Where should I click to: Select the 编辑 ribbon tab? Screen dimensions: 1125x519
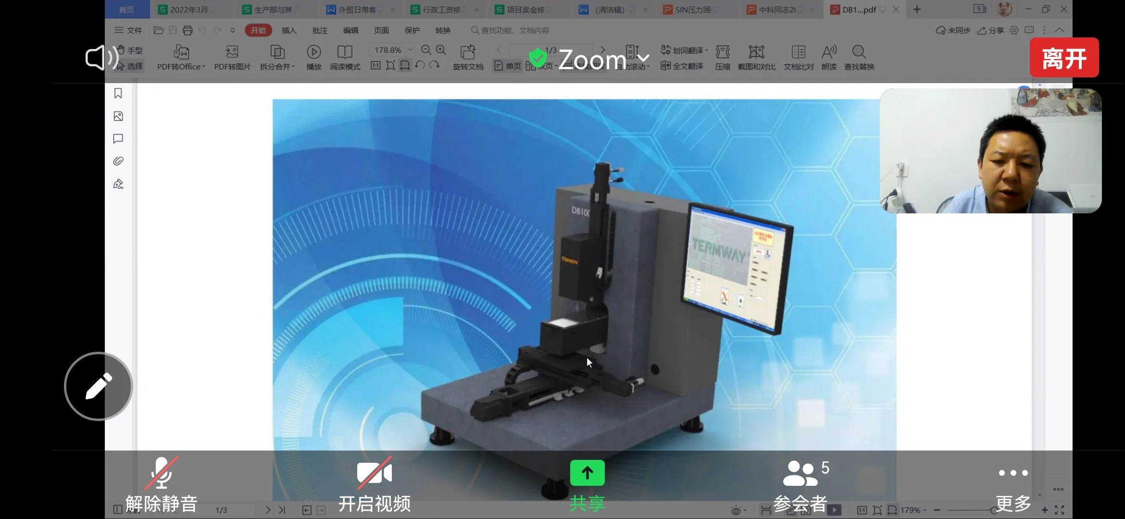click(350, 30)
